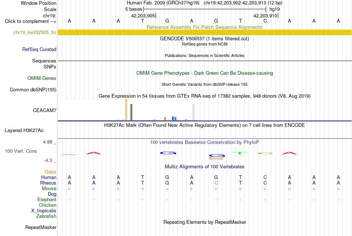
Task: Click the dark brown bar in CEACAM7 chart
Action: pyautogui.click(x=131, y=112)
